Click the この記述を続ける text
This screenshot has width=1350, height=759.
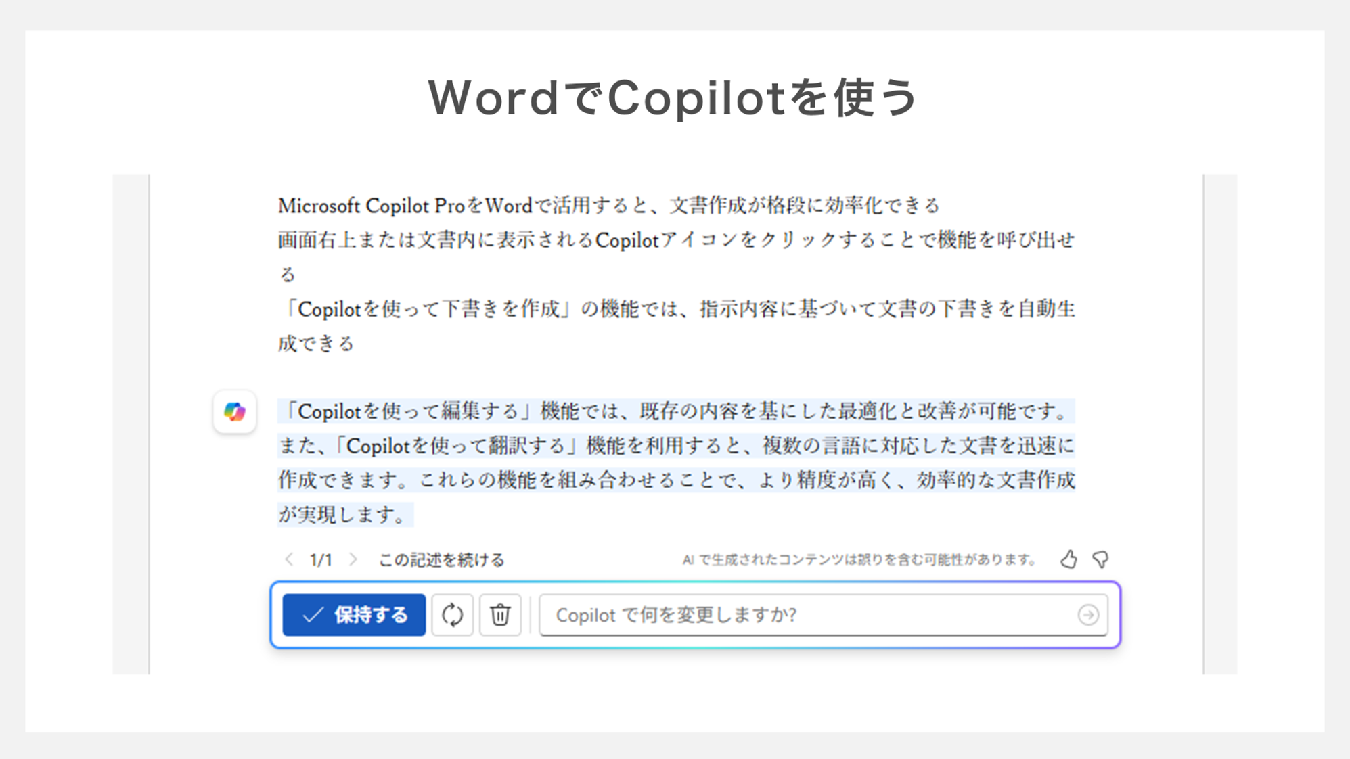tap(441, 560)
